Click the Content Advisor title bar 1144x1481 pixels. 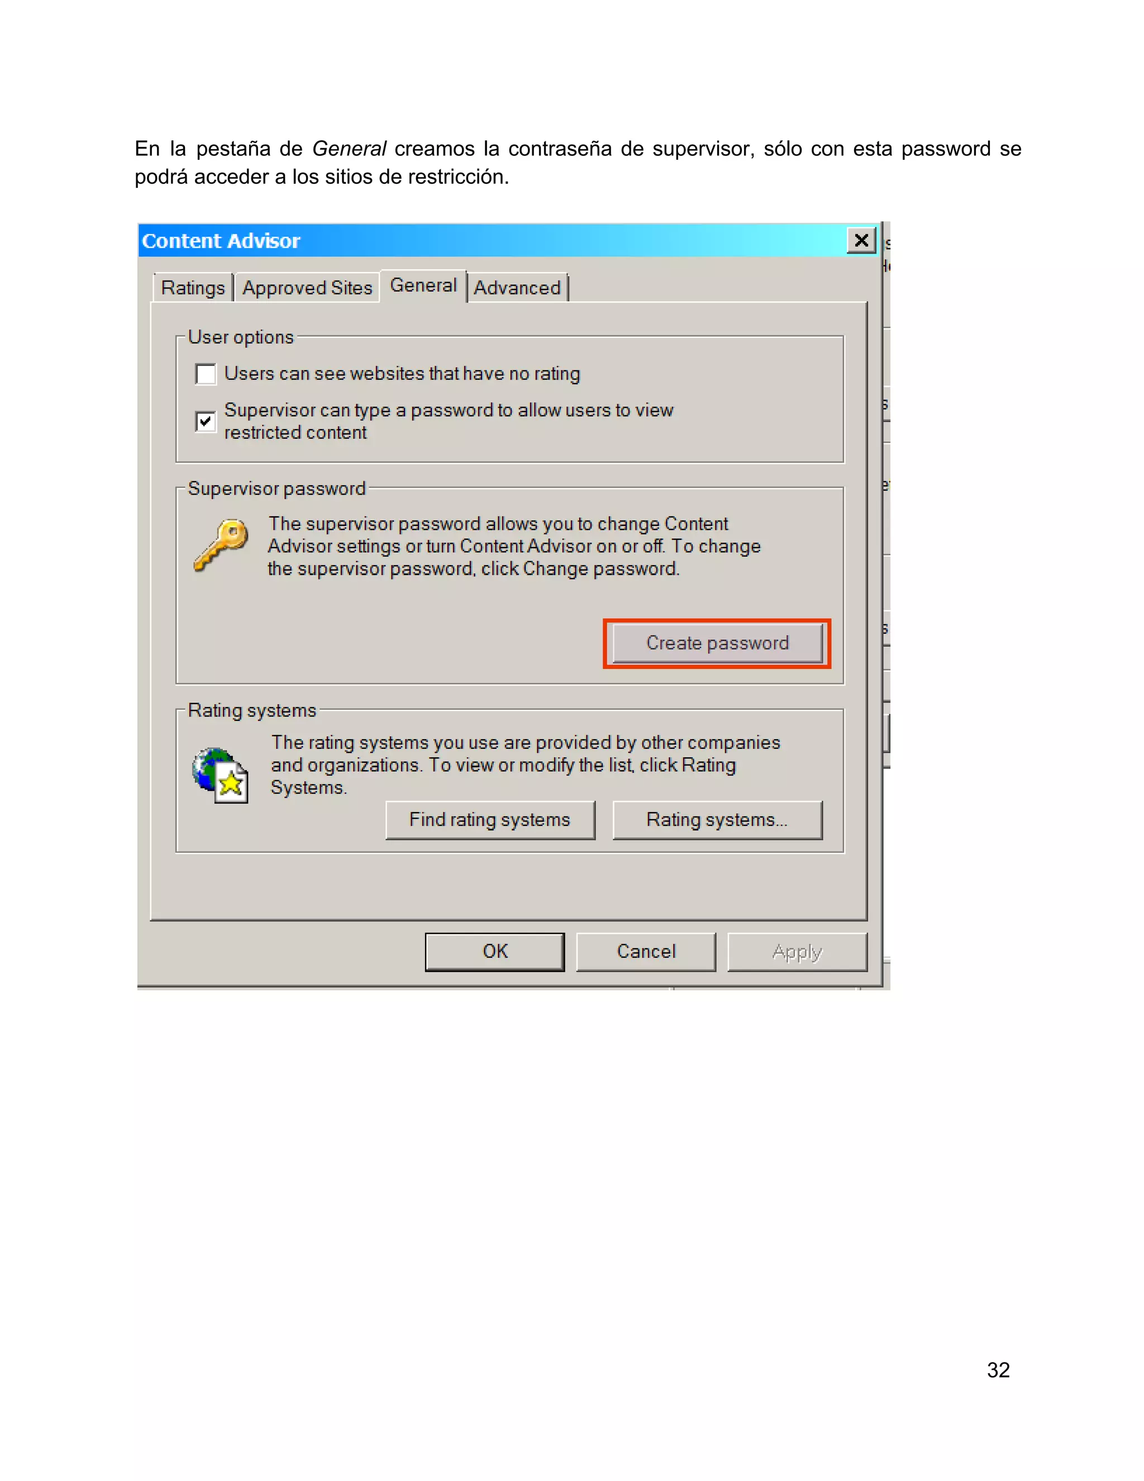(x=492, y=241)
